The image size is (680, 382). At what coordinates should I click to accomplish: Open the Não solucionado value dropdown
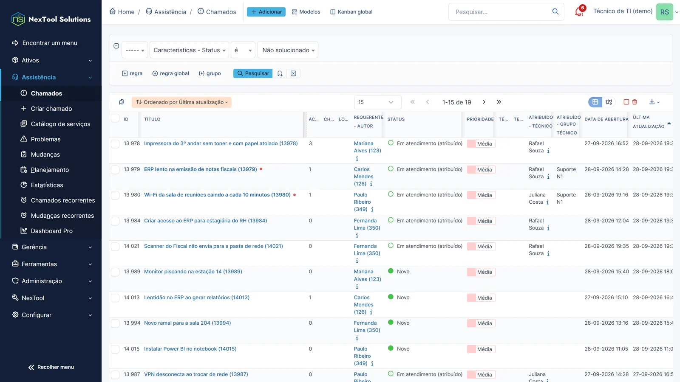click(288, 50)
